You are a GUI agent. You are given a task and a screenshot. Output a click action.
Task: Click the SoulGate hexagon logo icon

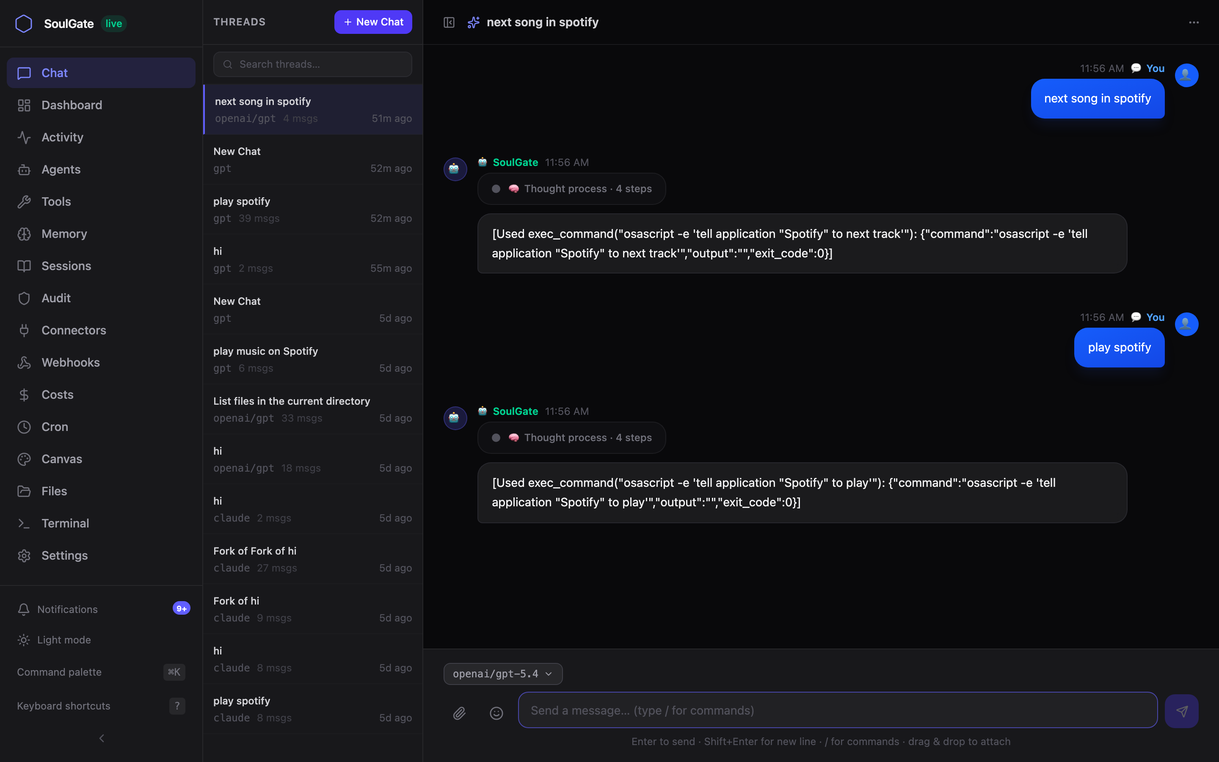[24, 24]
